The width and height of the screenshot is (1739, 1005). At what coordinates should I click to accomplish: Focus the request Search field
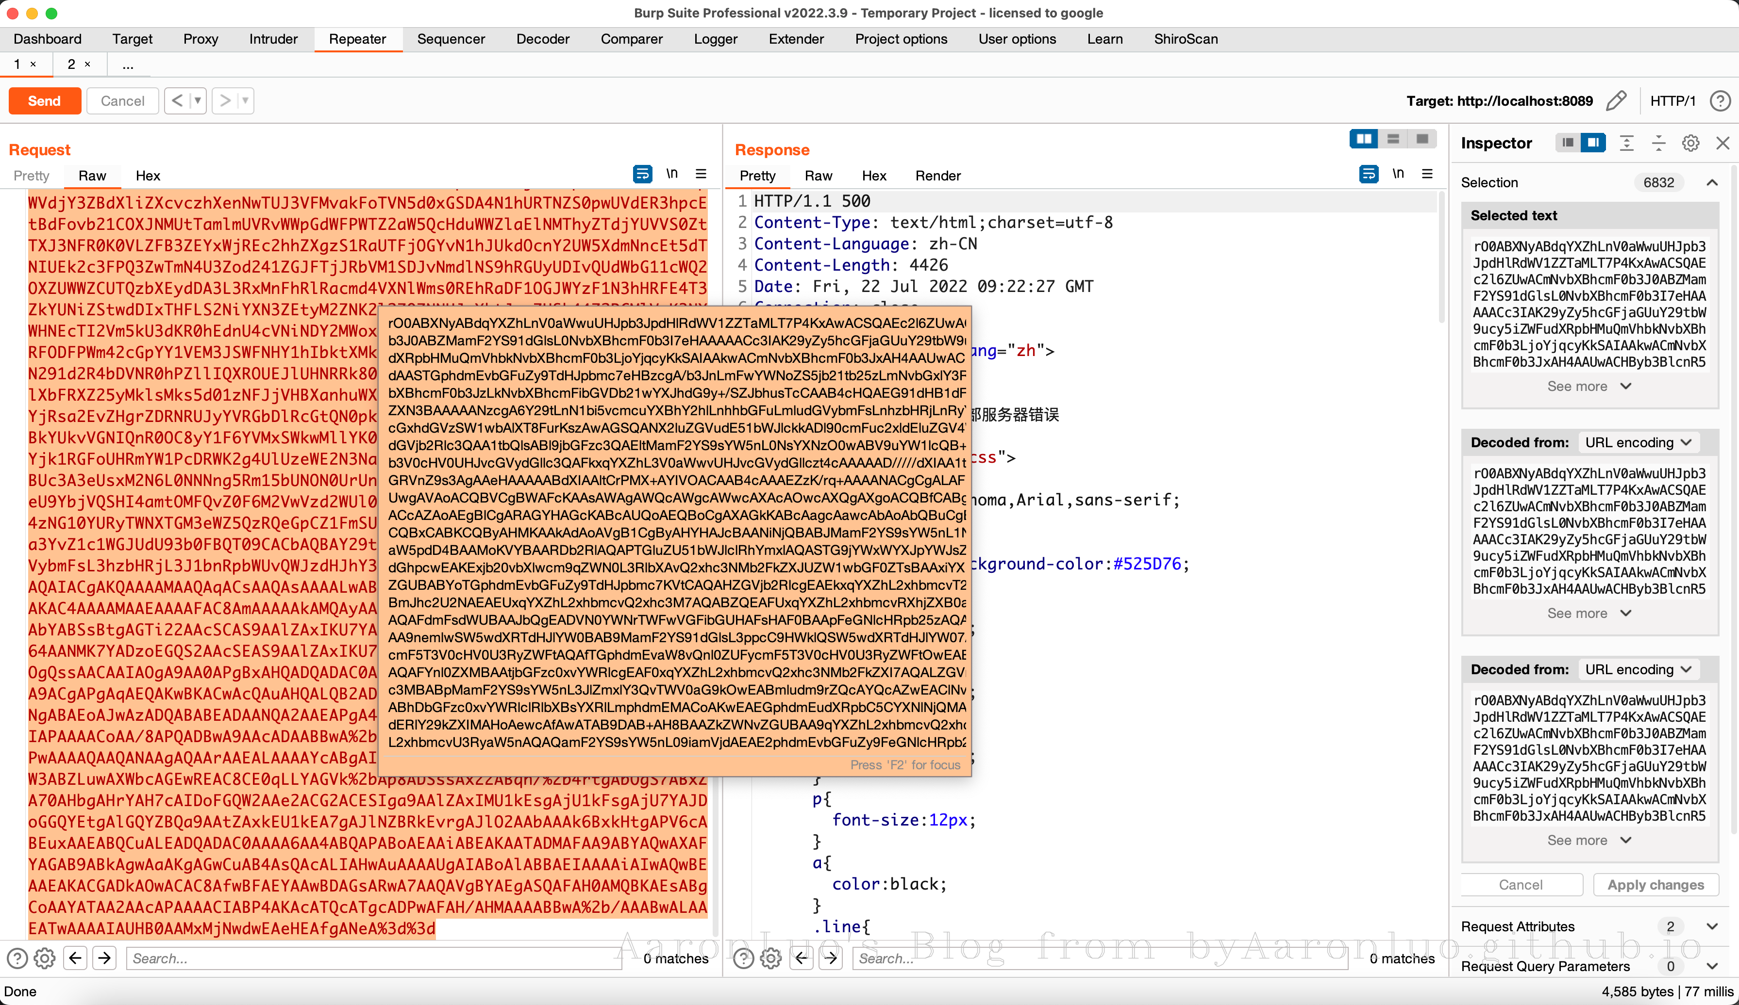pos(374,958)
